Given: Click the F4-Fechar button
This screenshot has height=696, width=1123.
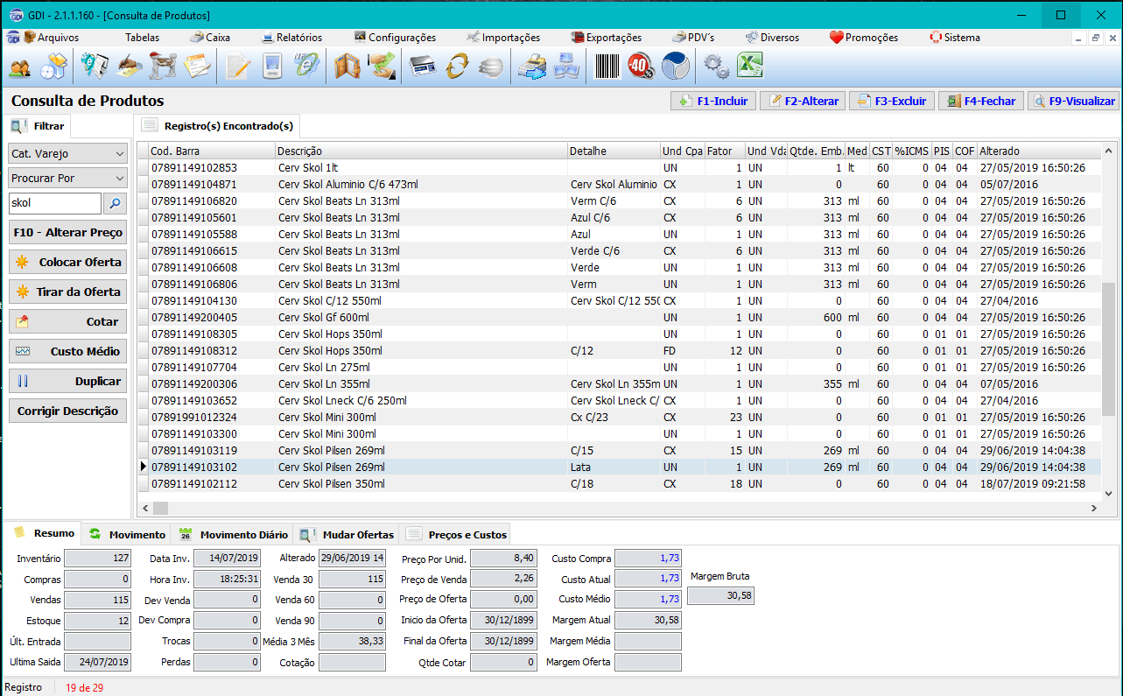Looking at the screenshot, I should (x=980, y=101).
